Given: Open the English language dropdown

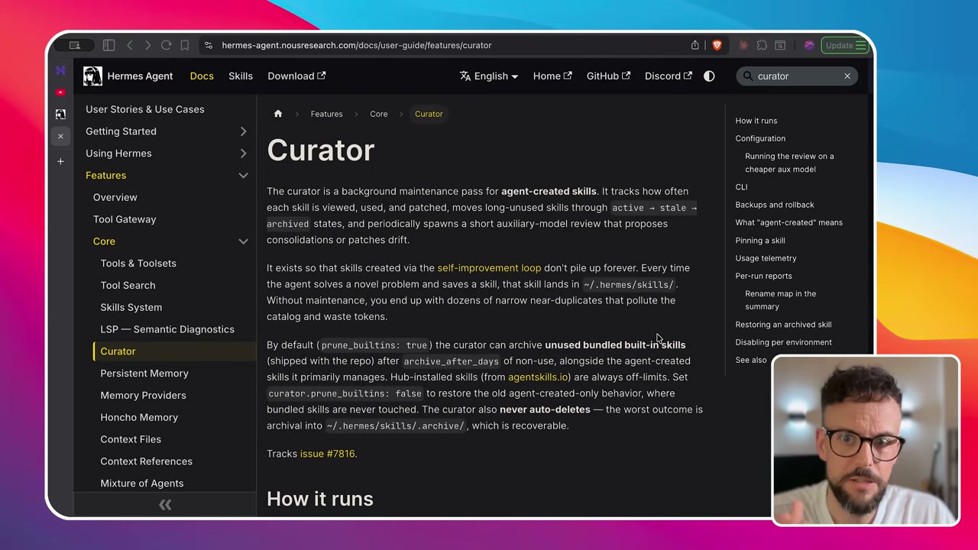Looking at the screenshot, I should point(489,76).
